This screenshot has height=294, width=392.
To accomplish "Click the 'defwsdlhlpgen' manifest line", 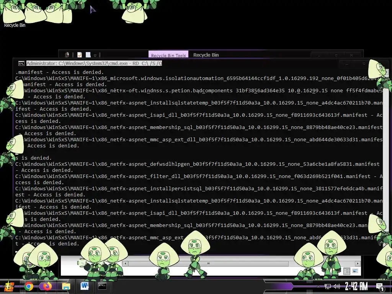I will coord(198,164).
